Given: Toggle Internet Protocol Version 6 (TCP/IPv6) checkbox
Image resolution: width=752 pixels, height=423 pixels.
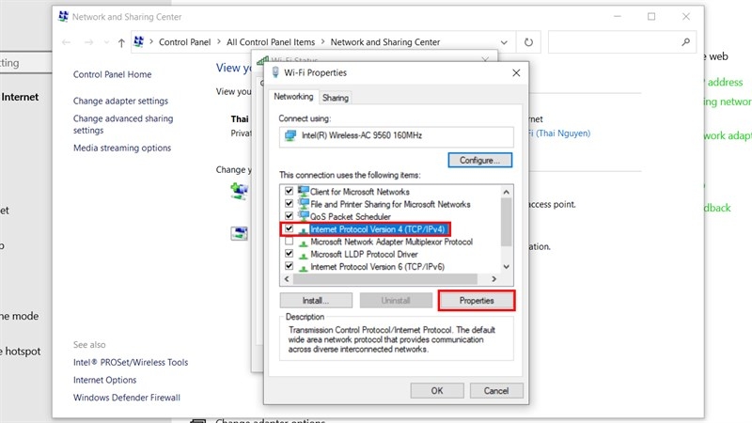Looking at the screenshot, I should (x=290, y=266).
